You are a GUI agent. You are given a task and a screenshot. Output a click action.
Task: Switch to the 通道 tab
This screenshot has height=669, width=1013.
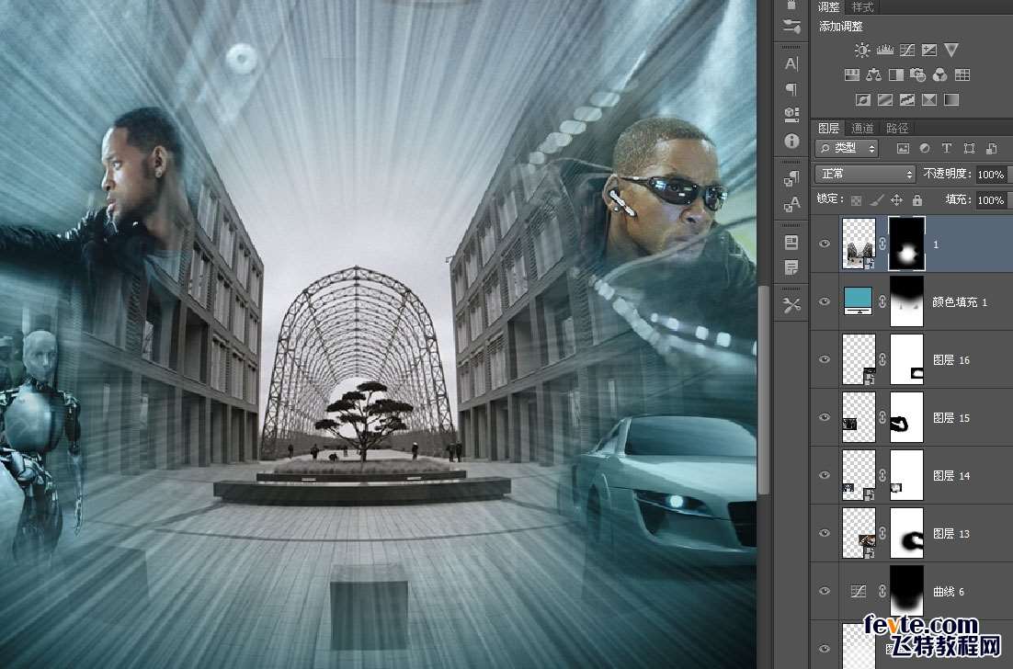pyautogui.click(x=862, y=128)
